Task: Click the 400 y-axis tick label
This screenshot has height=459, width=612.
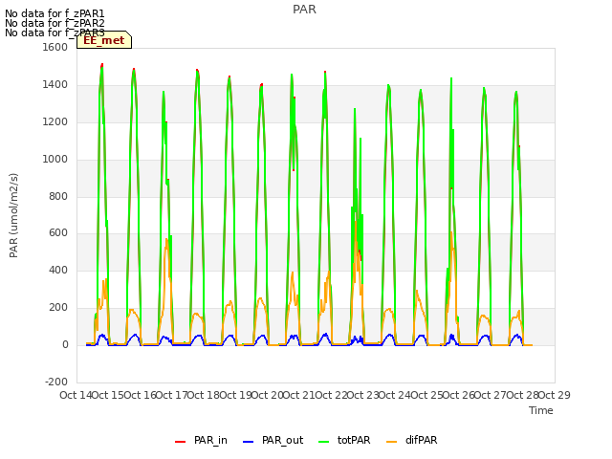Action: [x=58, y=270]
